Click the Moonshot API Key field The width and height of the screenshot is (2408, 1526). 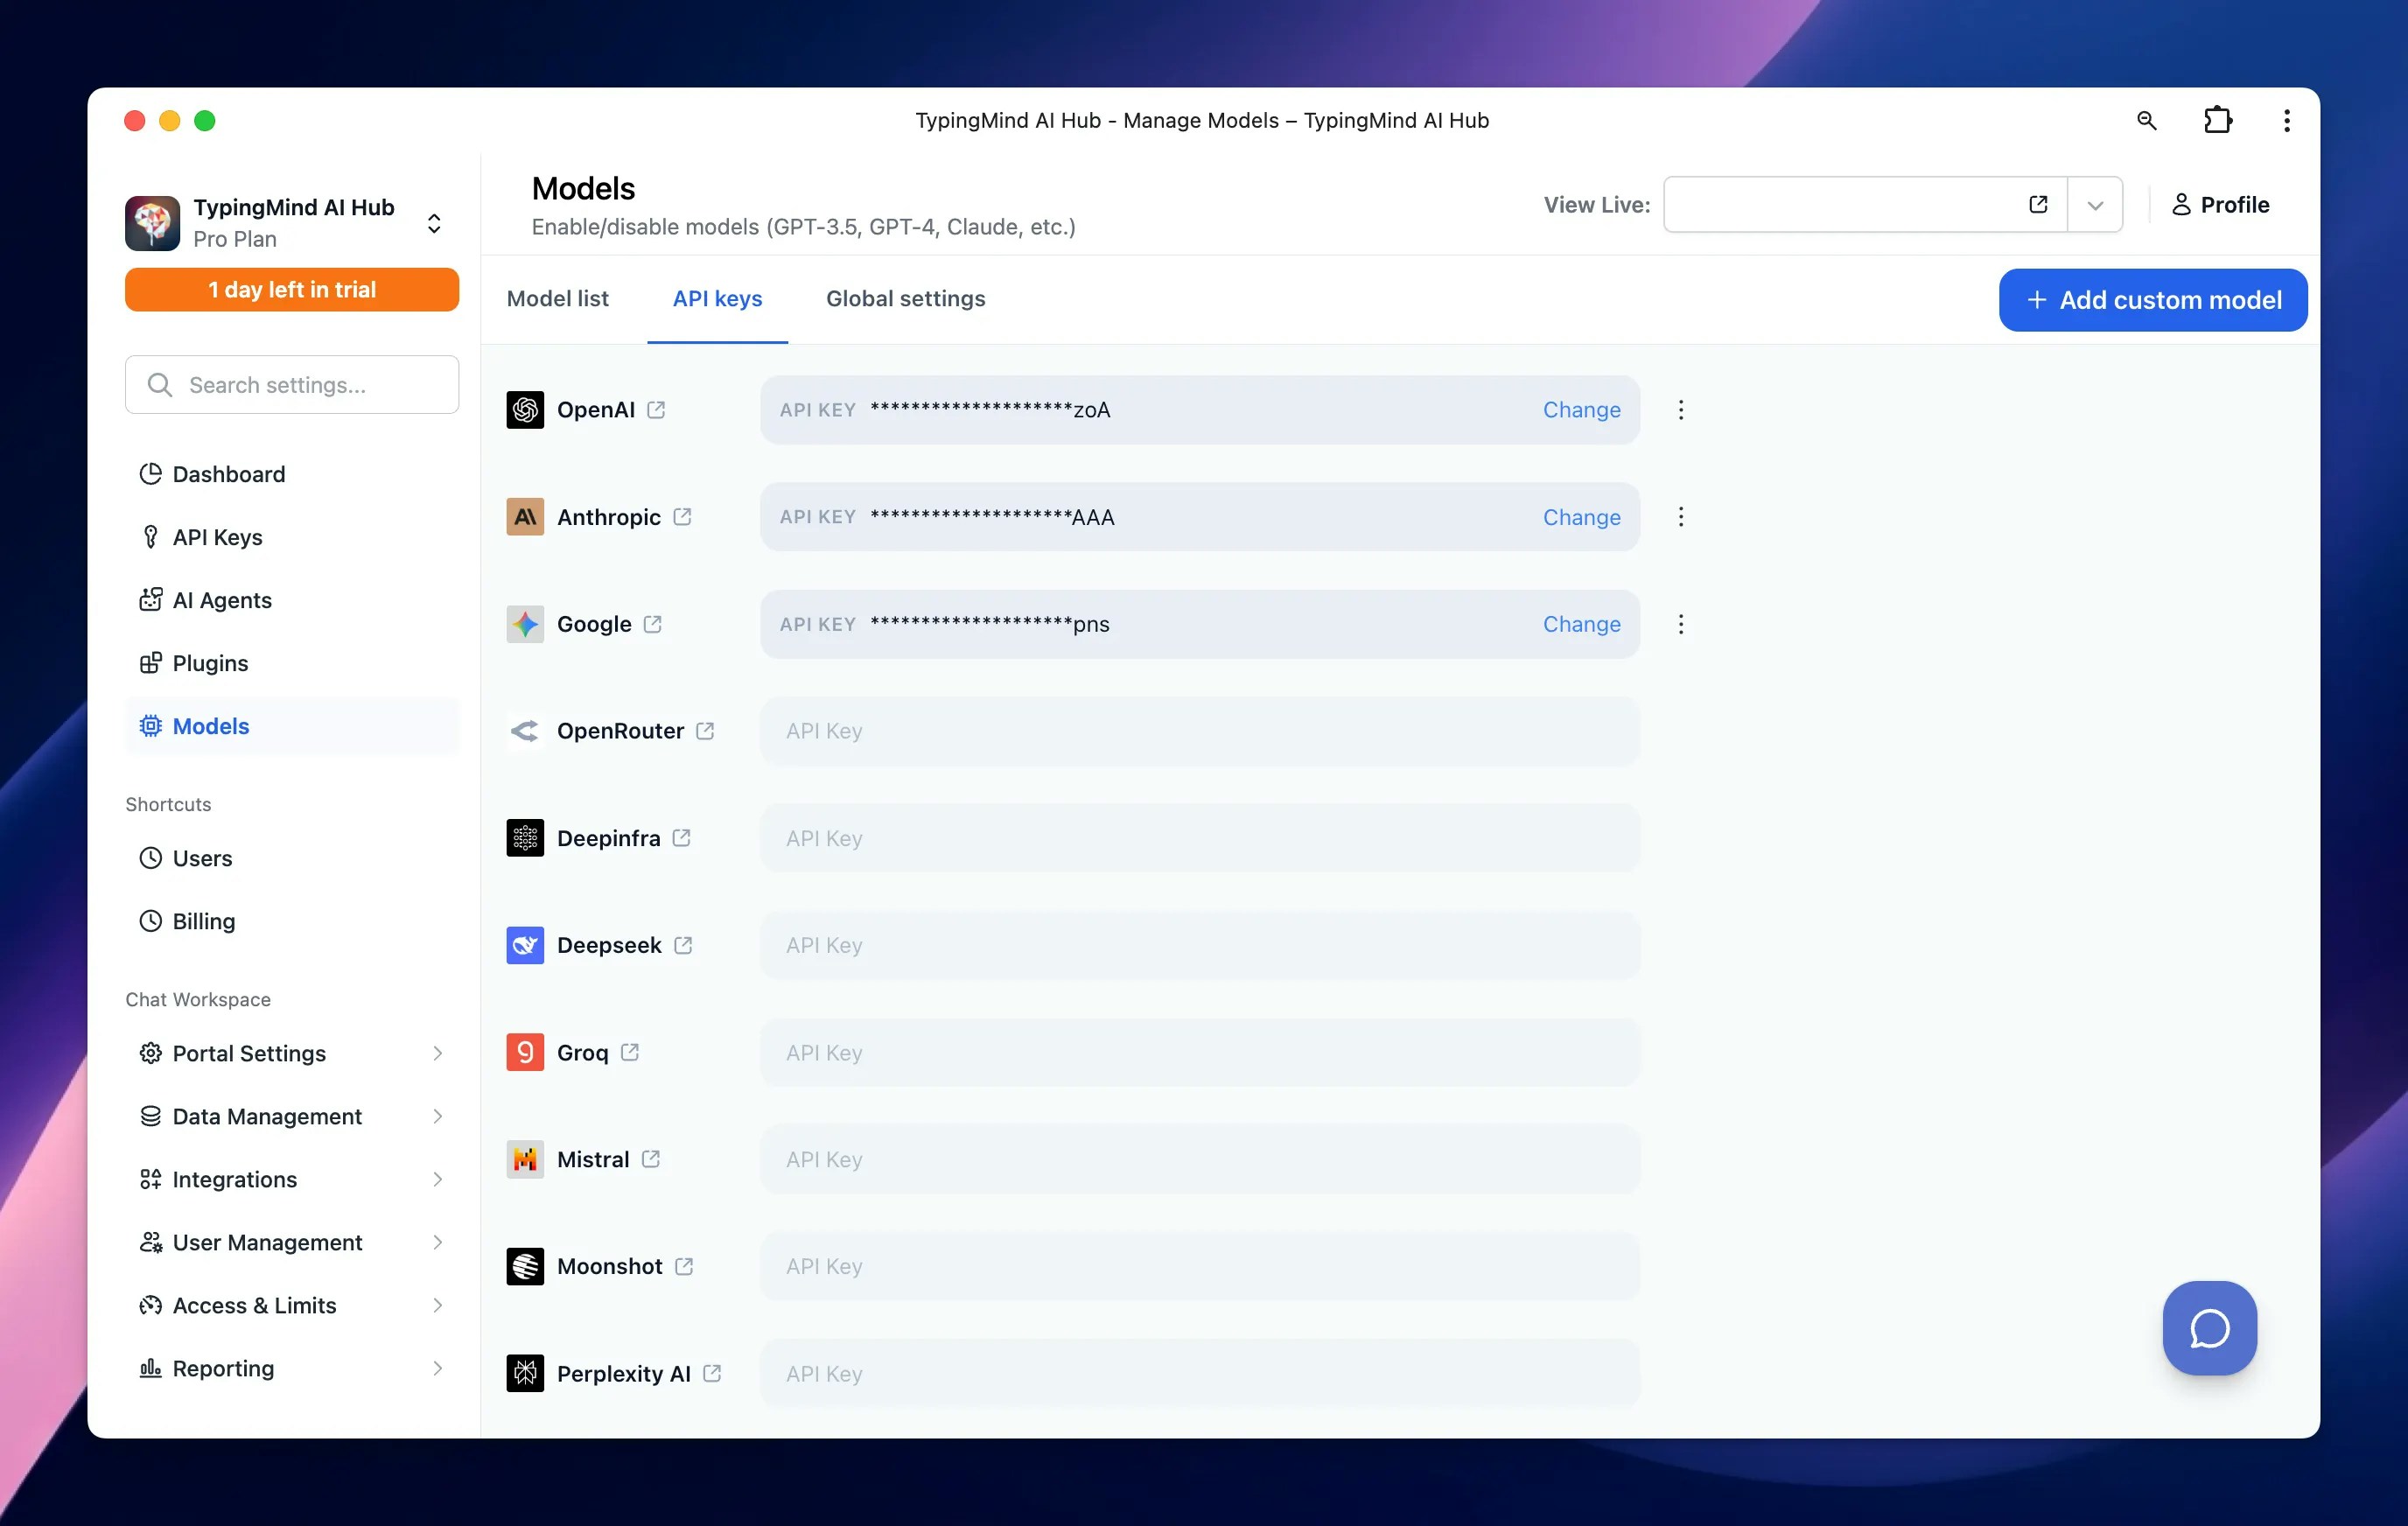tap(1200, 1266)
